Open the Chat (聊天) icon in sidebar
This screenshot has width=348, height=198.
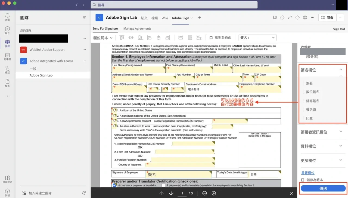pyautogui.click(x=7, y=30)
